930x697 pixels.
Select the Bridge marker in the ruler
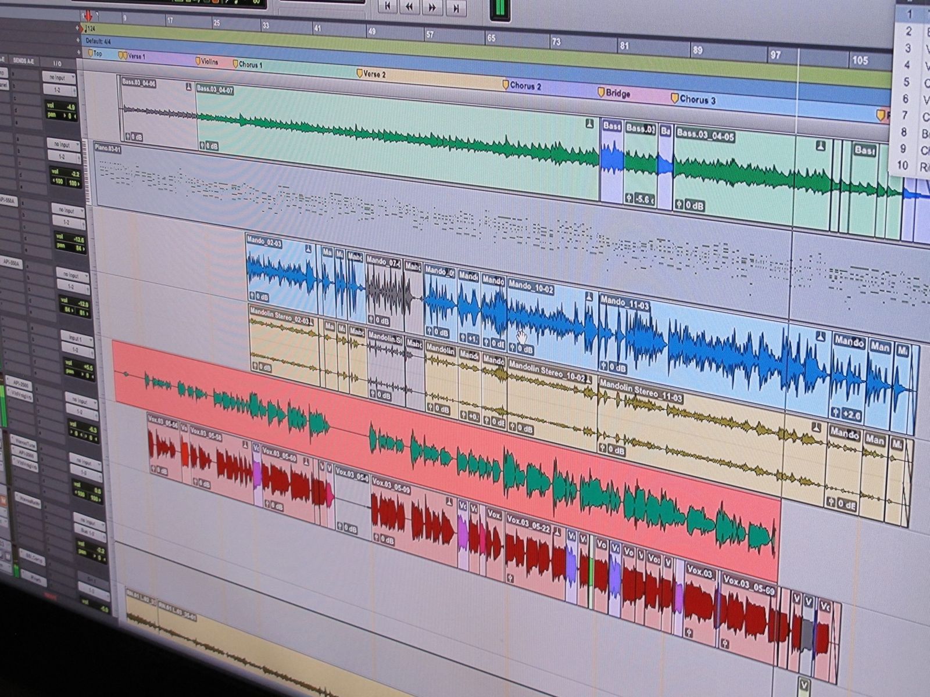click(x=602, y=92)
